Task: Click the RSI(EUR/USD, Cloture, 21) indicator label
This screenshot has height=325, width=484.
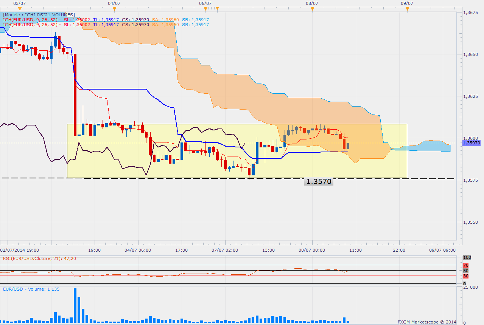Action: coord(37,259)
